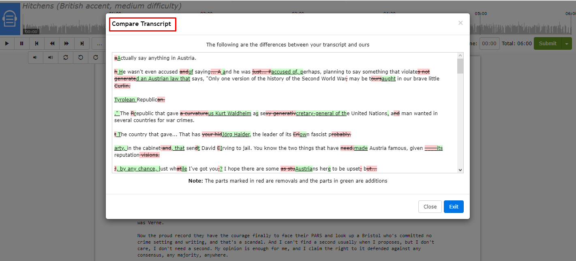
Task: Click the green Submit button
Action: (548, 43)
